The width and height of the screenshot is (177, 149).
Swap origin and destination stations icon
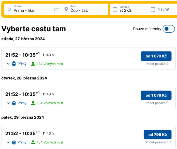(56, 9)
